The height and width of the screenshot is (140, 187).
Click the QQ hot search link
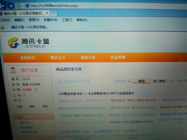tap(172, 81)
